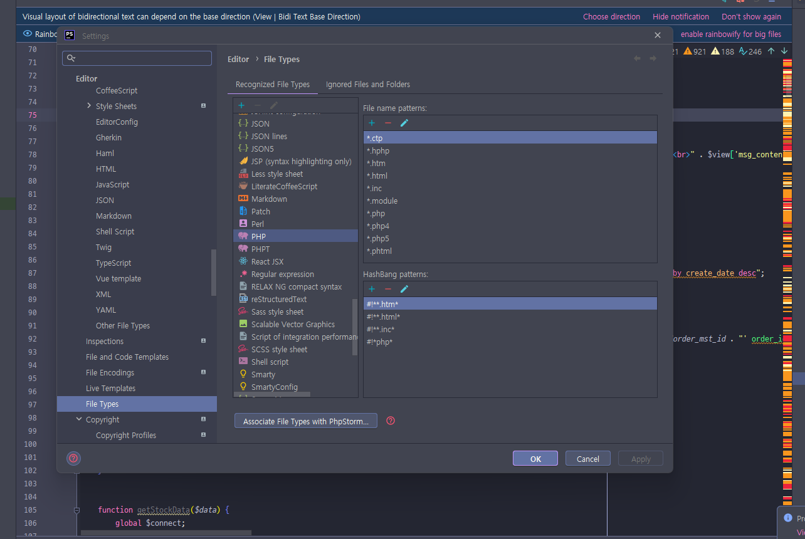Add a new HashBang pattern
Screen dimensions: 805x539
372,289
